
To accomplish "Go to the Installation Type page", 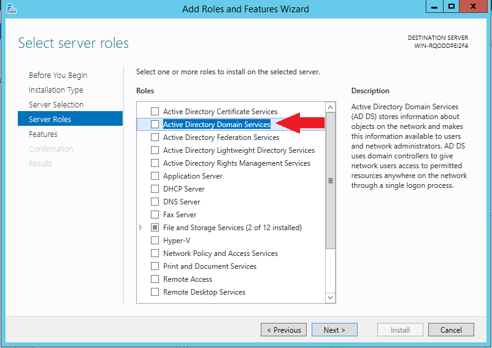I will (x=56, y=90).
